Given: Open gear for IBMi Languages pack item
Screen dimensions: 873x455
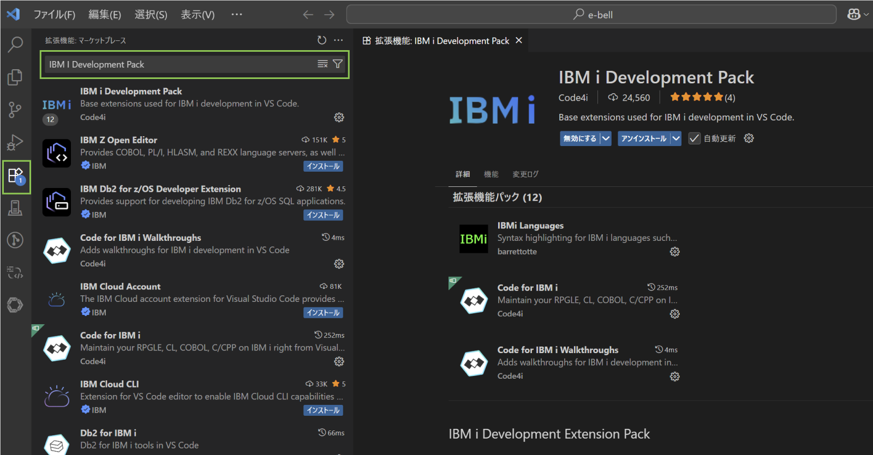Looking at the screenshot, I should click(x=675, y=252).
